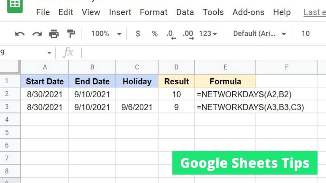The width and height of the screenshot is (326, 183).
Task: Open the Data menu
Action: (185, 12)
